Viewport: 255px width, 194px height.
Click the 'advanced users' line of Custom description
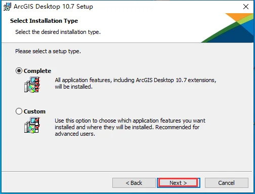(x=75, y=134)
